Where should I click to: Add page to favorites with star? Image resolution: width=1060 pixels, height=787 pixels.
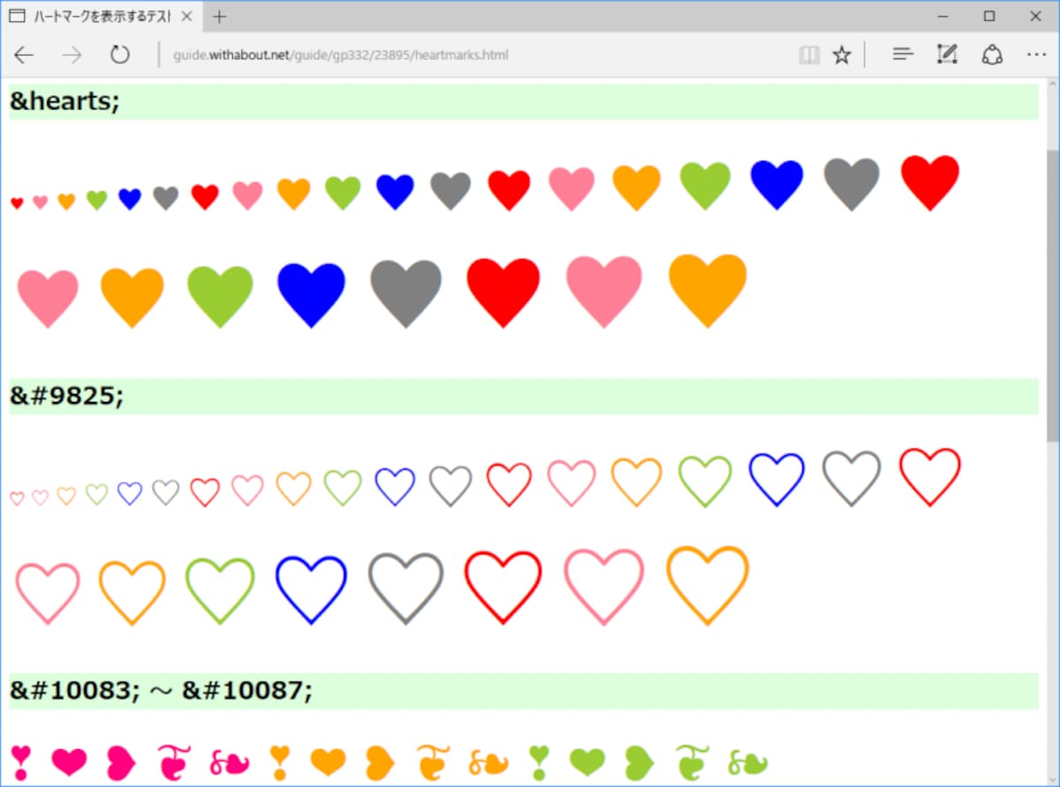842,56
